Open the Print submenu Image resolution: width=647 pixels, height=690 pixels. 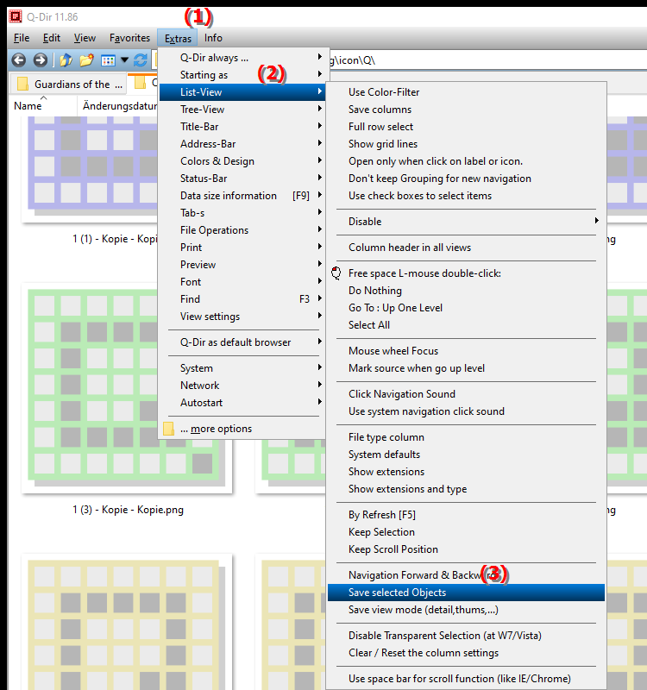(x=242, y=248)
